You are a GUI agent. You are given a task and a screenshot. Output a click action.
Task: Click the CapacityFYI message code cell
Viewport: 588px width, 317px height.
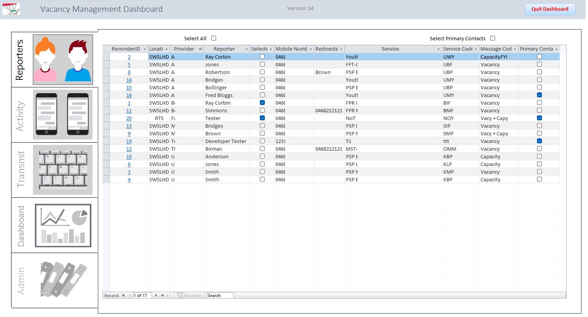499,57
